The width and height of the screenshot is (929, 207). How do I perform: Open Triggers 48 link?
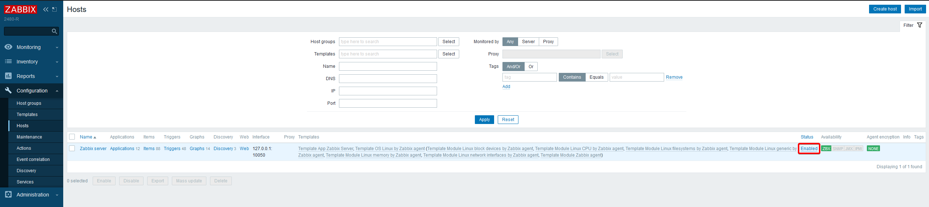click(x=172, y=149)
